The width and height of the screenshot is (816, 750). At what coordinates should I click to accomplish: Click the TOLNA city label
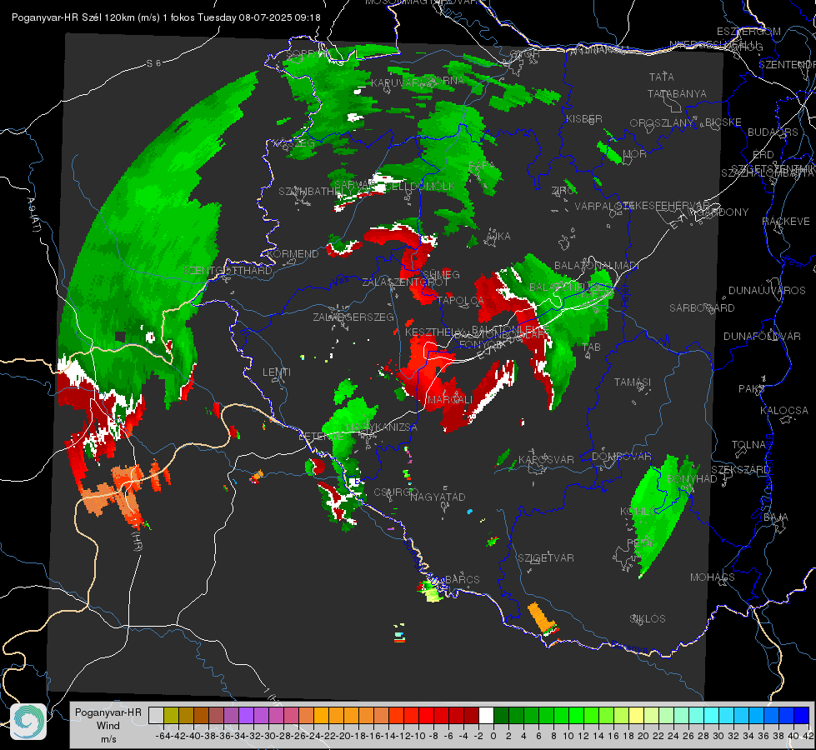(748, 444)
